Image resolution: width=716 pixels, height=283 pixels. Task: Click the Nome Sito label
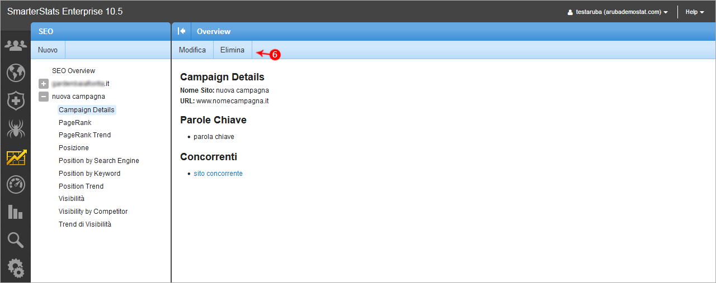(197, 90)
